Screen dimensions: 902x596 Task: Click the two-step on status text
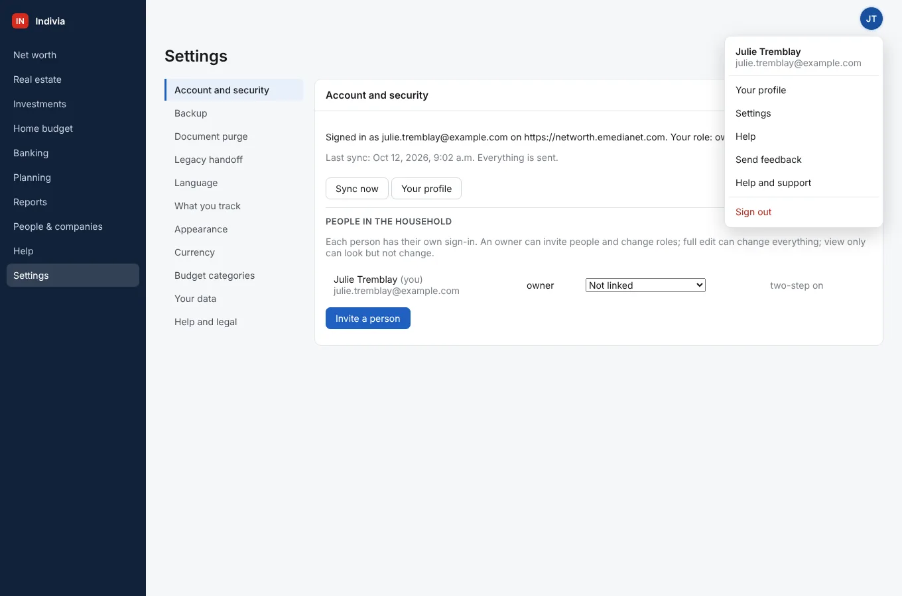pos(797,285)
